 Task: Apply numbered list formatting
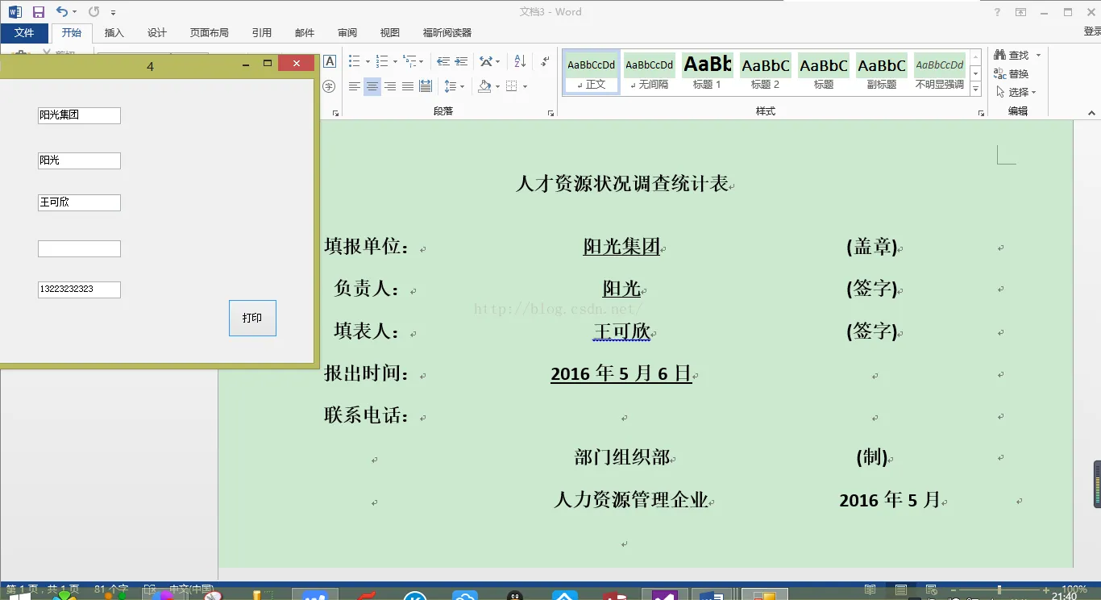[382, 61]
